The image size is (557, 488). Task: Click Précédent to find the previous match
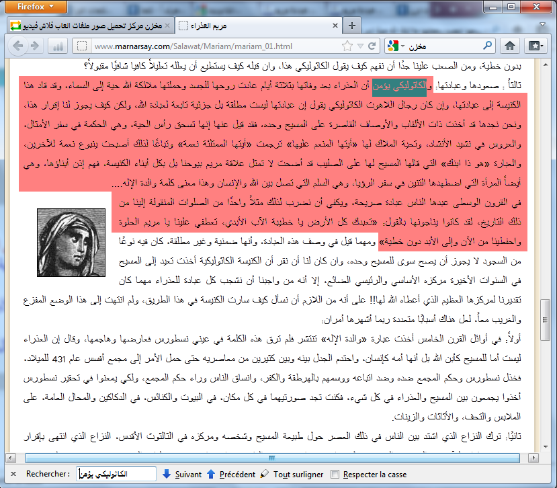(x=232, y=474)
